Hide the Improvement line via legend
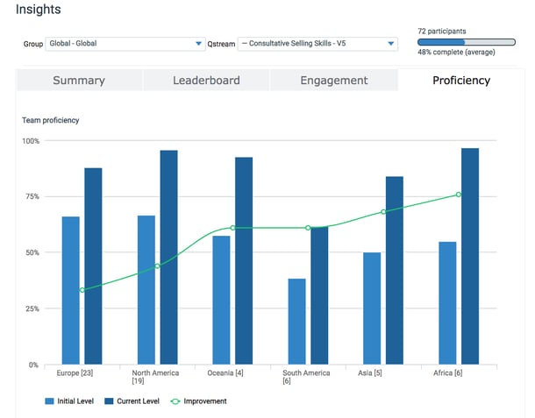 point(200,401)
